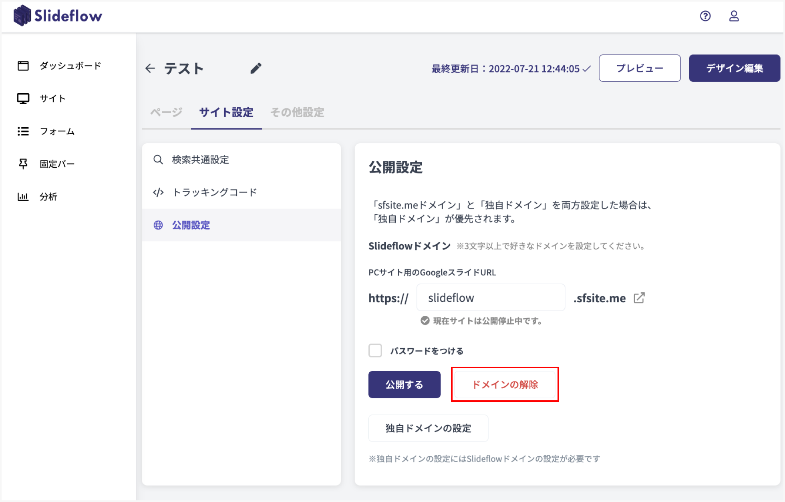Open the user account icon

[734, 16]
